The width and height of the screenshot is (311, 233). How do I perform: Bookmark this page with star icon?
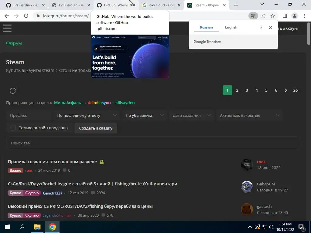click(x=273, y=16)
